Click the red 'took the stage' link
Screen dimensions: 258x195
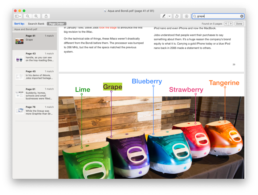click(x=108, y=28)
